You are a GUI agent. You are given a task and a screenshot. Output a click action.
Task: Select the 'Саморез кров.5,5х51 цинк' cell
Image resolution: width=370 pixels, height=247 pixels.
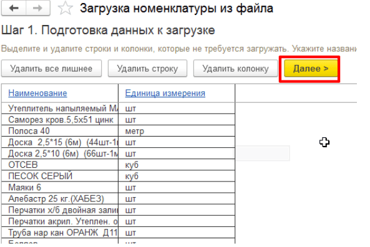coord(60,120)
